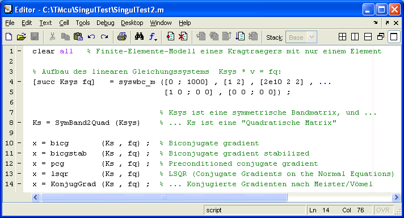Run the script with the Run icon
The width and height of the screenshot is (404, 218).
point(240,37)
